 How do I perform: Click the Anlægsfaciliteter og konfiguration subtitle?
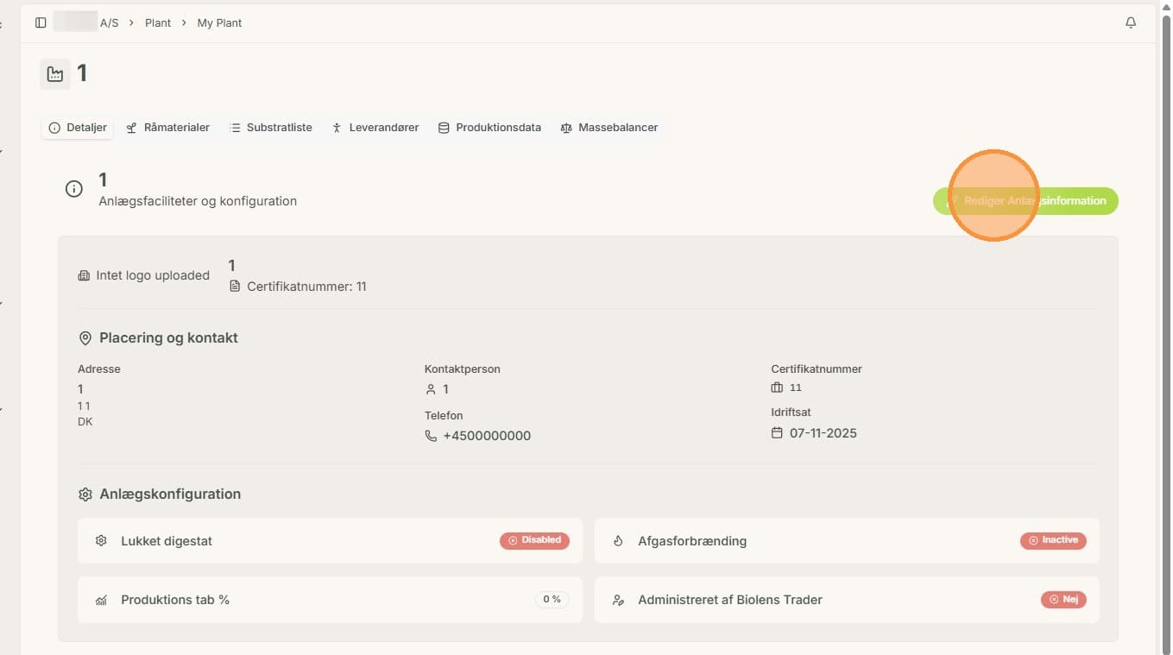(198, 201)
